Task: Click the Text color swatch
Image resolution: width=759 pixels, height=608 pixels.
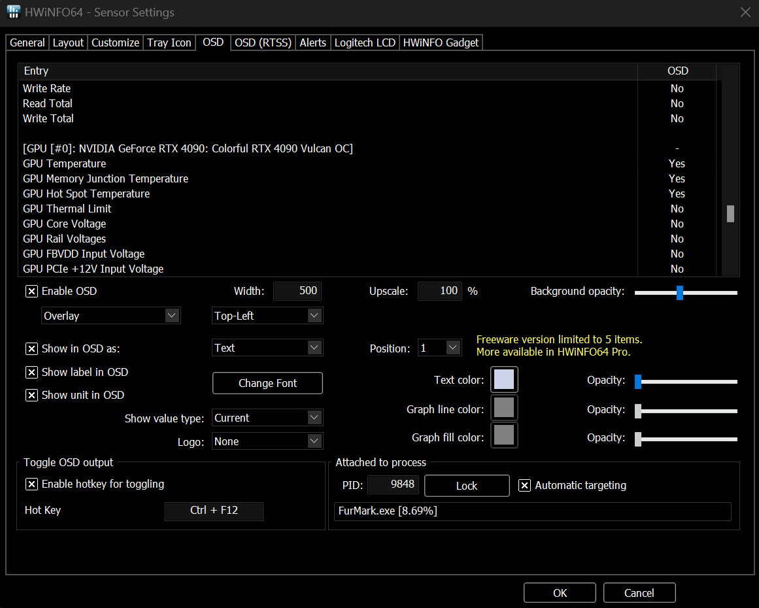Action: point(504,380)
